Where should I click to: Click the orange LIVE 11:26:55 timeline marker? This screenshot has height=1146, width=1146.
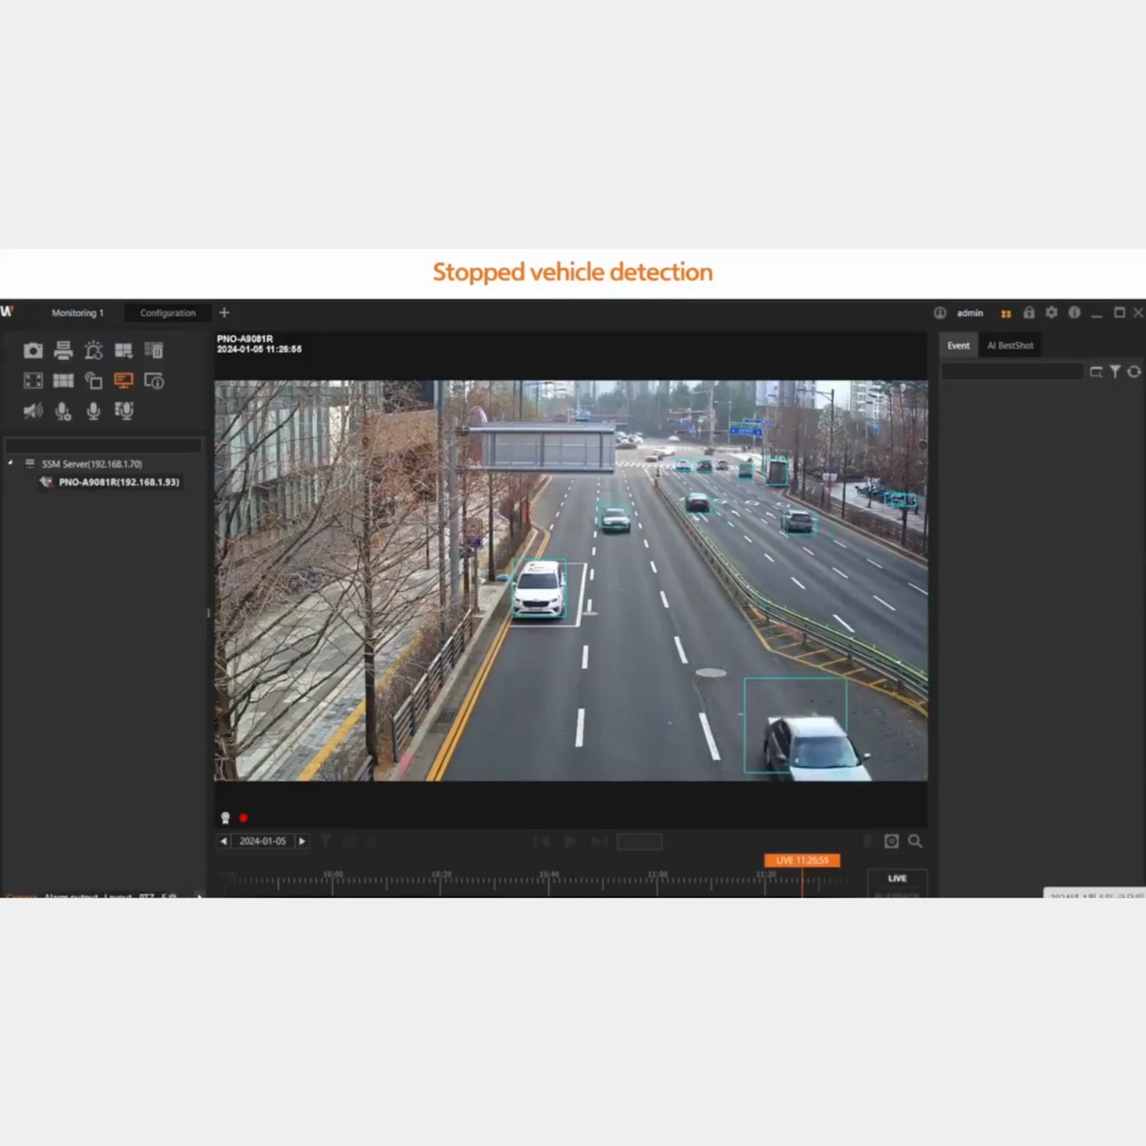[x=801, y=860]
